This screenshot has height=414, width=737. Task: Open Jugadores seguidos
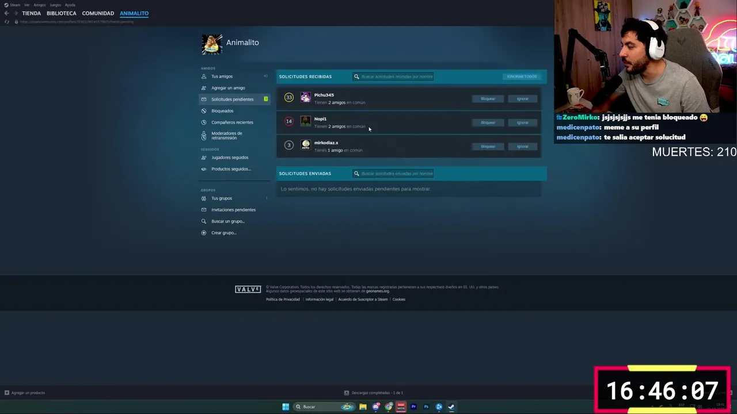pos(230,158)
